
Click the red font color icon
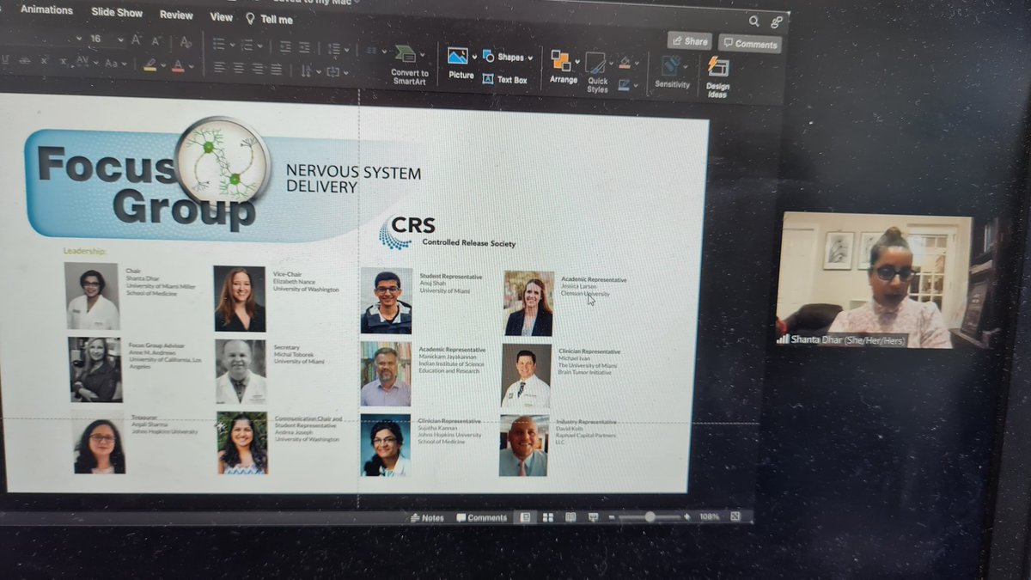tap(178, 65)
